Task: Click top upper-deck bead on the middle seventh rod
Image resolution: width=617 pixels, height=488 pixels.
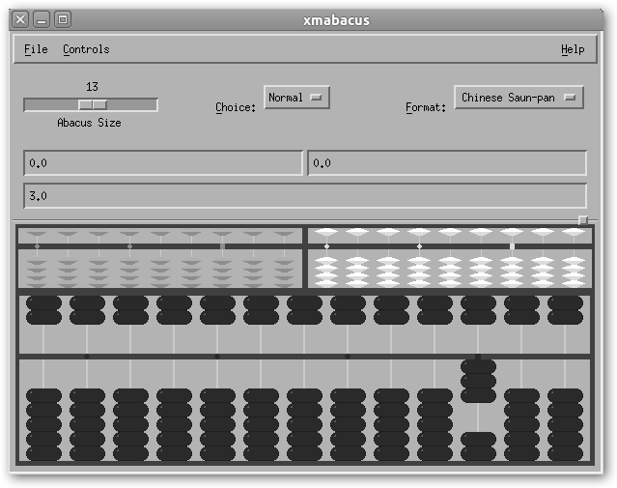Action: click(304, 302)
